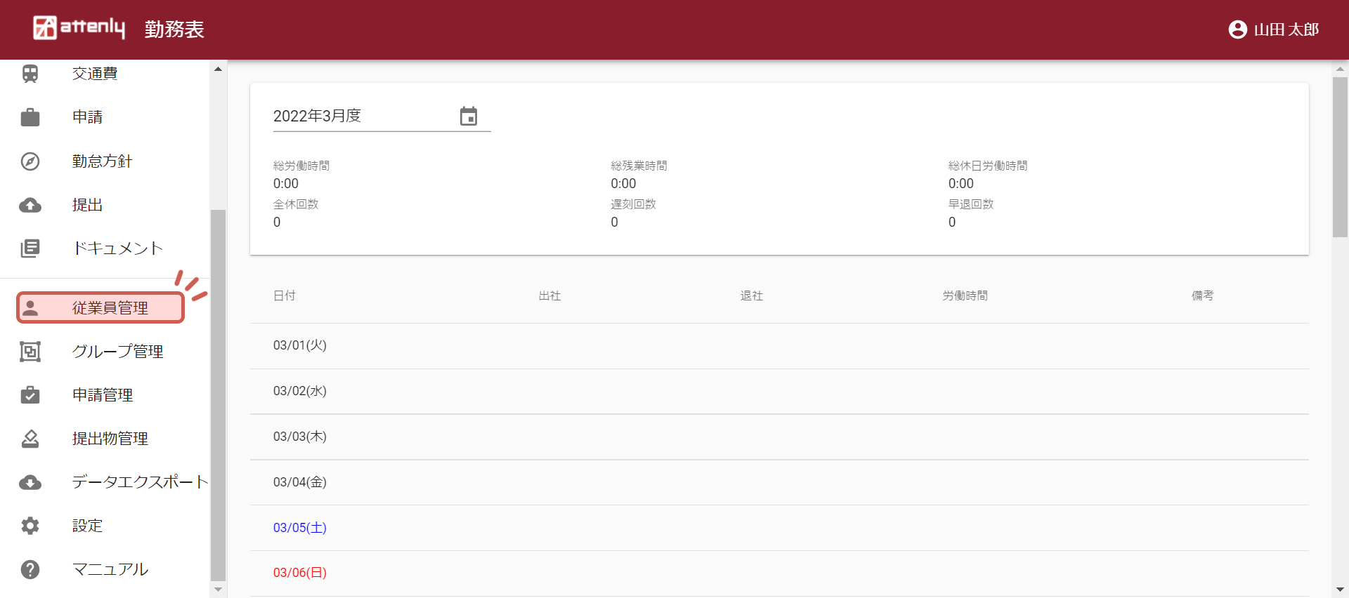Viewport: 1349px width, 598px height.
Task: Click the attenly logo
Action: 79,28
